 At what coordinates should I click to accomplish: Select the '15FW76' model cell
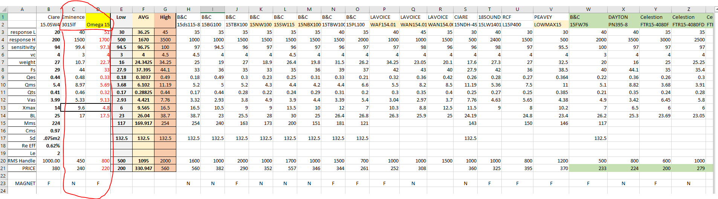pos(588,24)
